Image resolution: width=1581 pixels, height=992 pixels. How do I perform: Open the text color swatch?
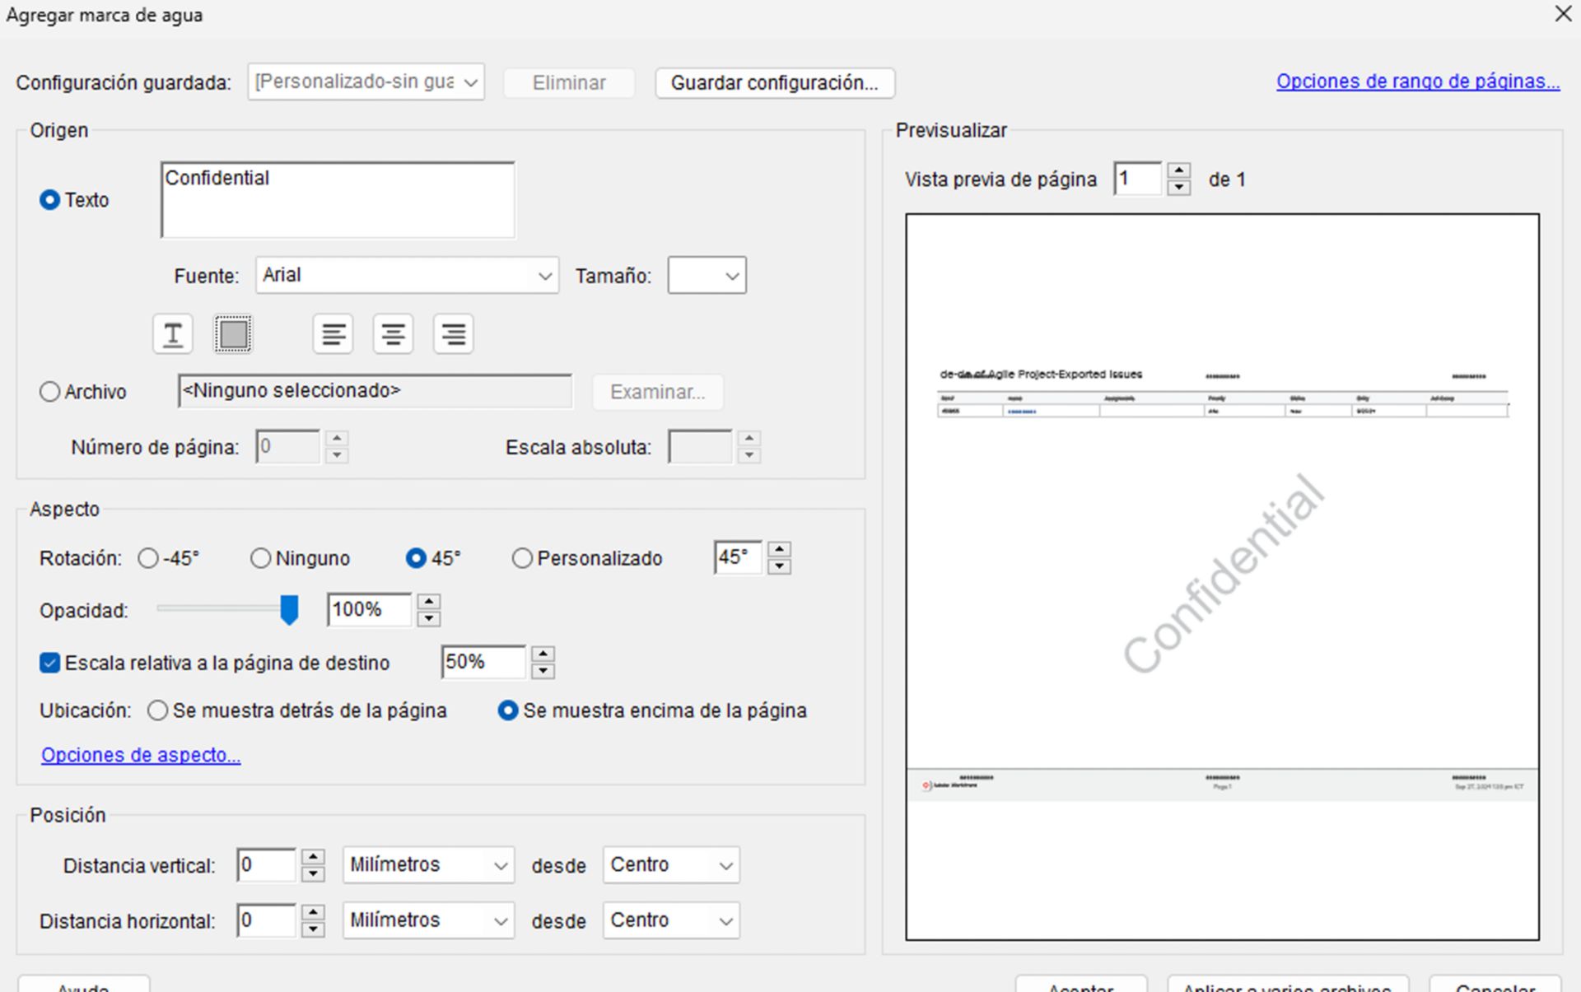click(233, 334)
